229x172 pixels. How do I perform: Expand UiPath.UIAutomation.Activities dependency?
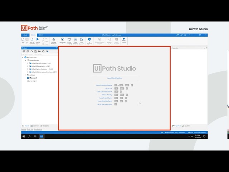click(x=28, y=72)
